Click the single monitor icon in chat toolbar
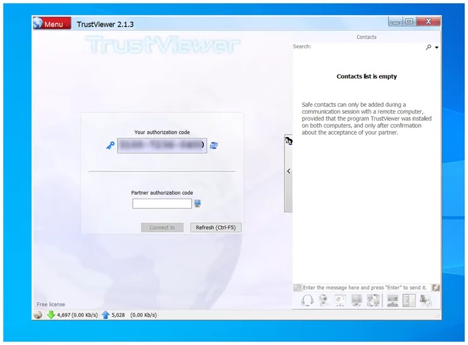 [x=357, y=300]
